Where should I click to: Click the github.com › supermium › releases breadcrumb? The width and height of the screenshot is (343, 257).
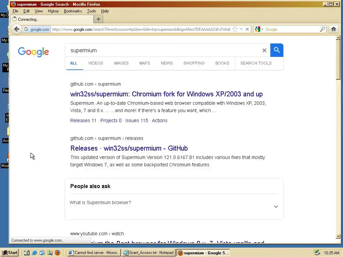coord(107,138)
